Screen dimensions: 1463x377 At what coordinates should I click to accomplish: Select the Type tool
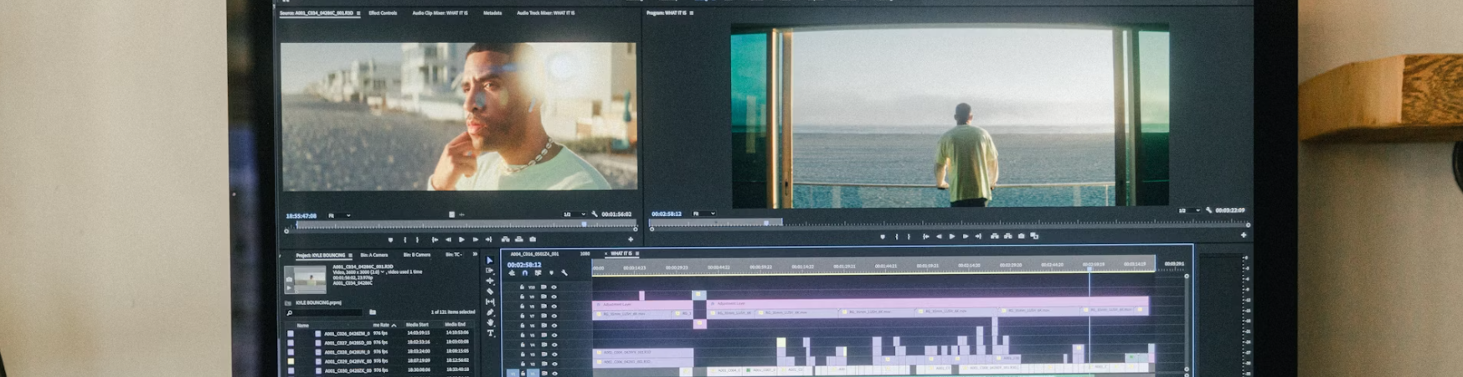pyautogui.click(x=490, y=333)
